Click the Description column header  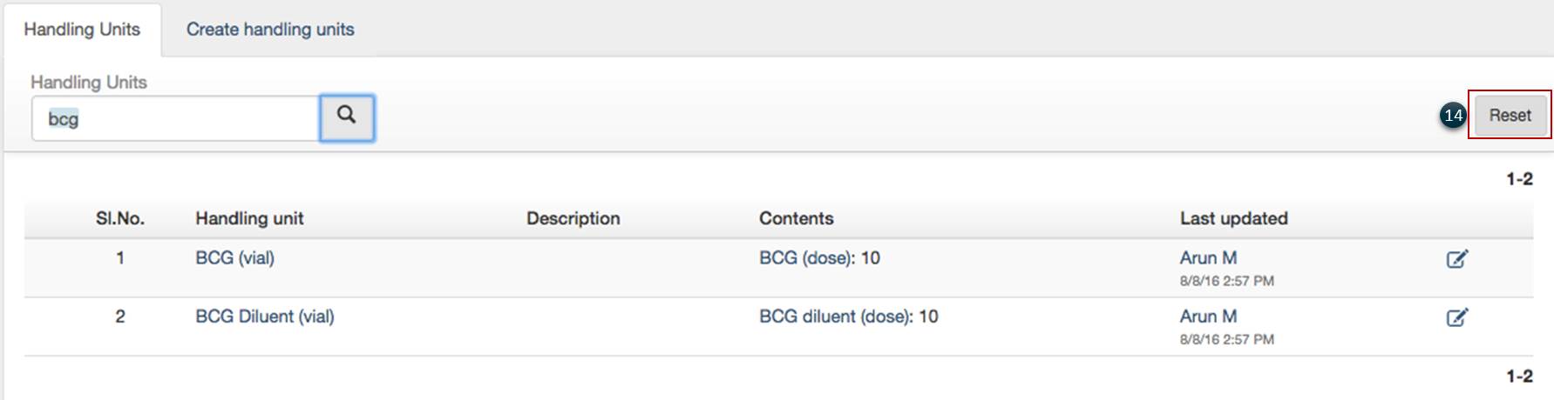[573, 219]
